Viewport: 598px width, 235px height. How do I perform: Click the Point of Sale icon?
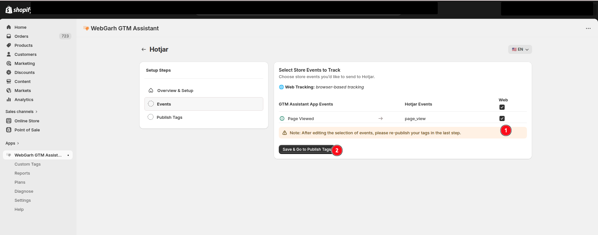point(9,130)
